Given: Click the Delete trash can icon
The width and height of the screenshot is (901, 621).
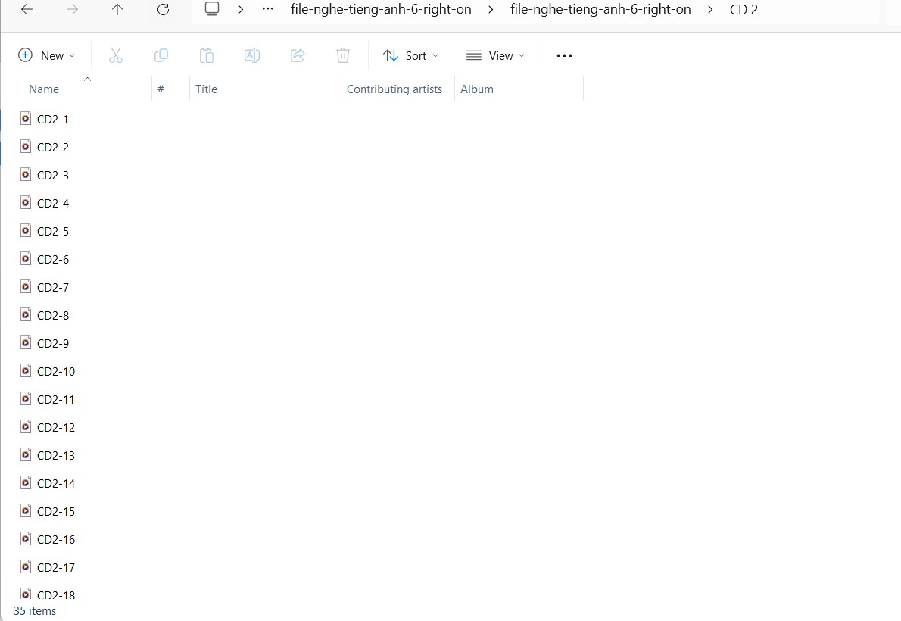Looking at the screenshot, I should click(x=343, y=55).
